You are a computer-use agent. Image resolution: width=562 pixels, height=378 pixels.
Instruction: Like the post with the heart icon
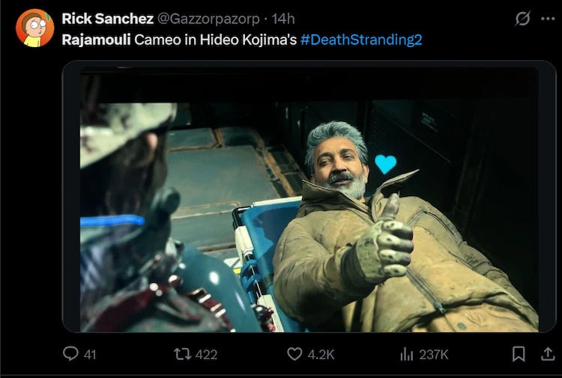(295, 353)
